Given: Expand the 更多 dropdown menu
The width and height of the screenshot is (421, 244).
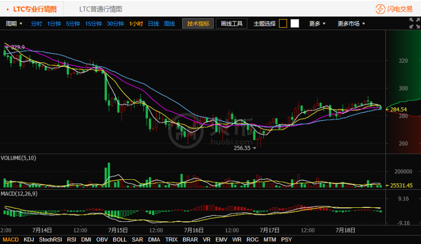Looking at the screenshot, I should 317,24.
